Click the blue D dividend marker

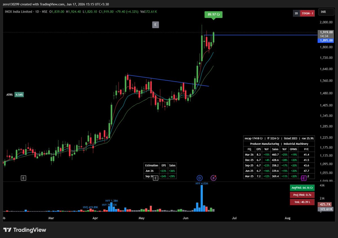tap(200, 178)
